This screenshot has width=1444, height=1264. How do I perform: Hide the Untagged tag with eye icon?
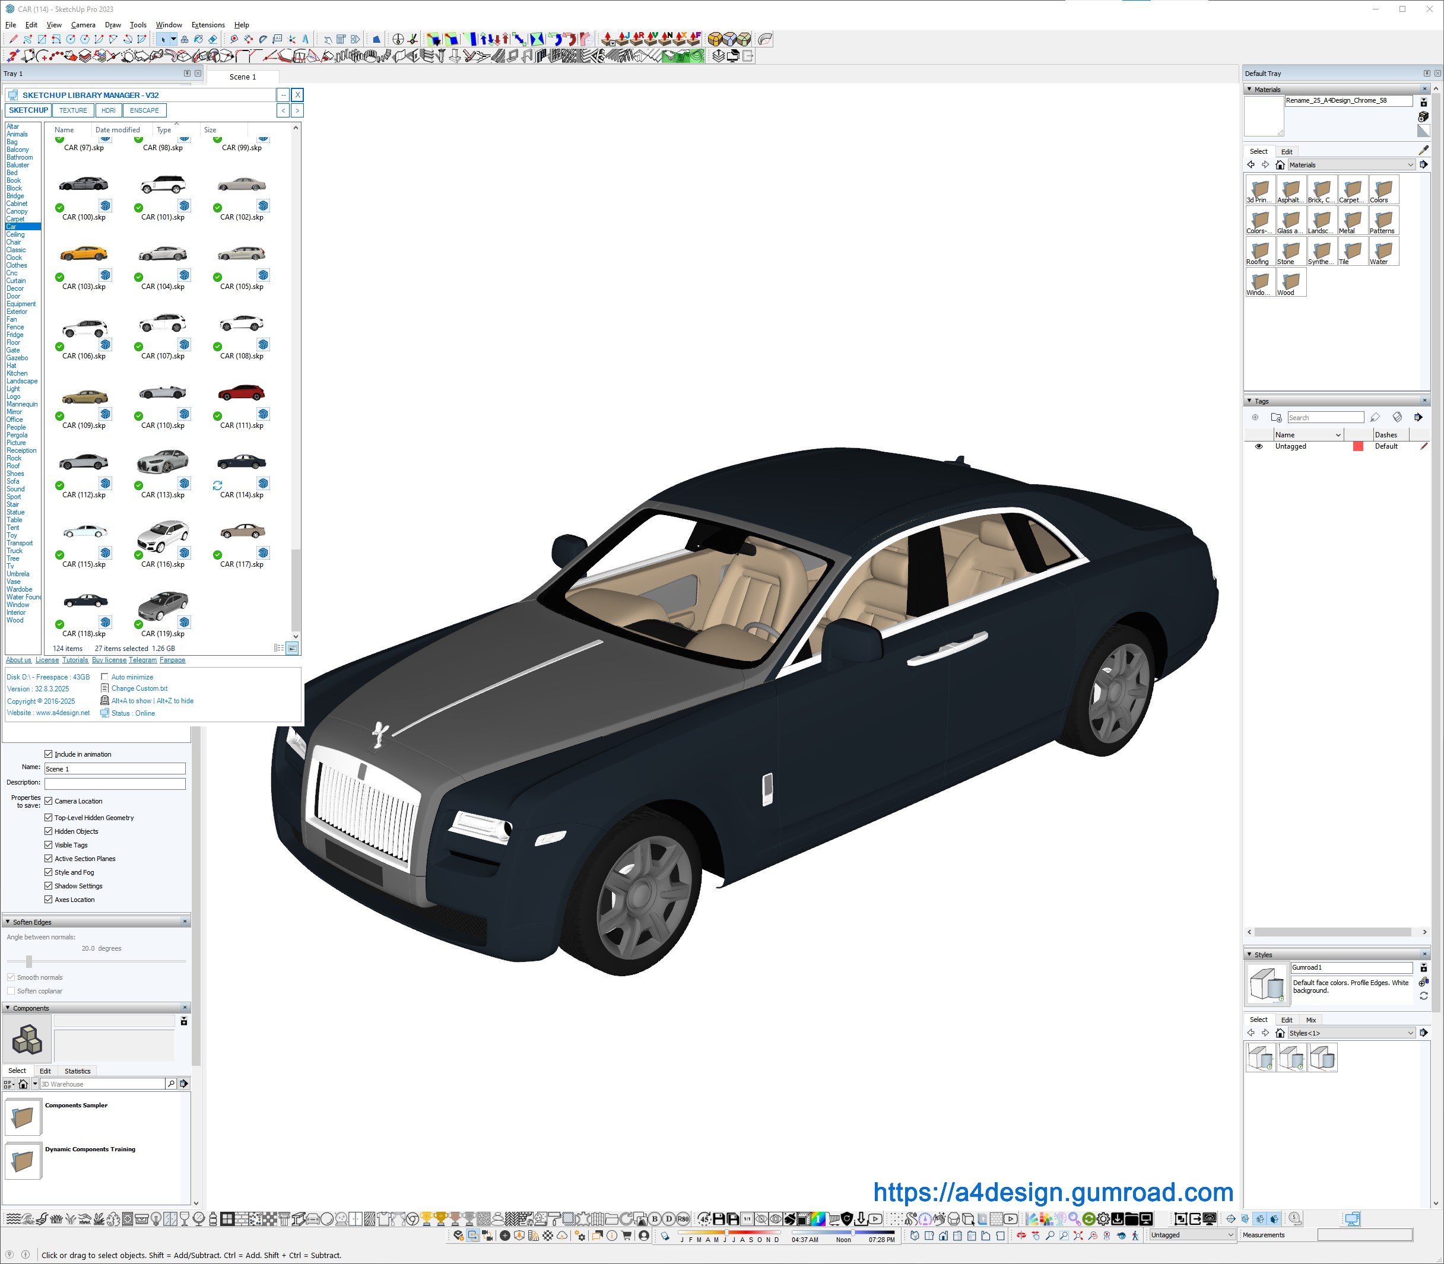[x=1258, y=446]
